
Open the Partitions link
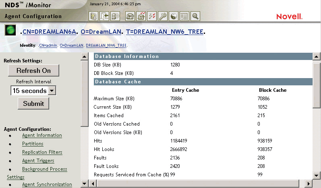(33, 144)
